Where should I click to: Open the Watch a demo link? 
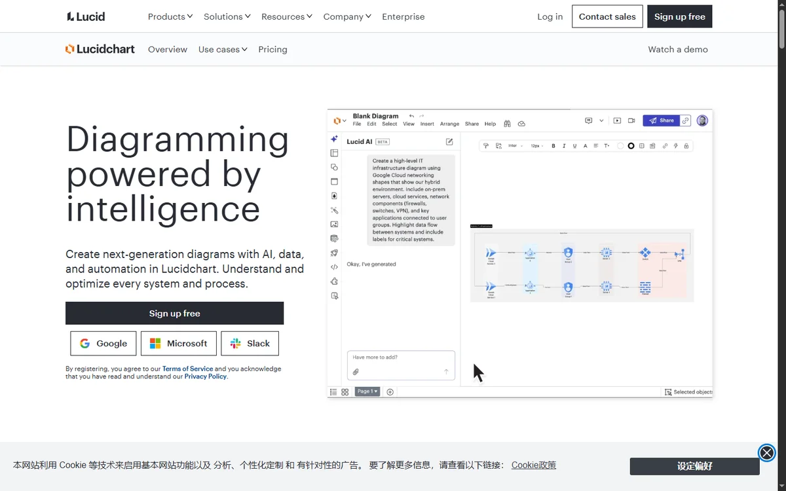click(x=678, y=49)
